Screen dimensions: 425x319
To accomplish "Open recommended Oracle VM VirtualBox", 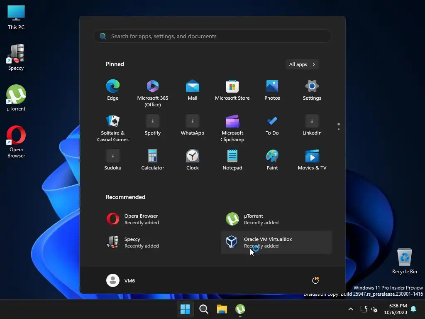I will pyautogui.click(x=276, y=243).
